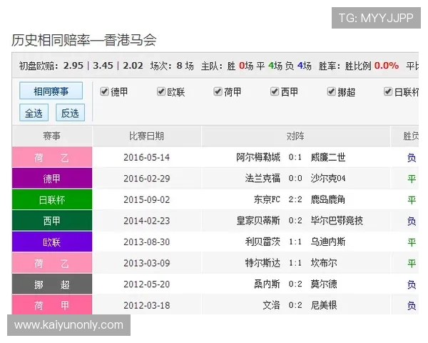Screen dimensions: 428x343
Task: Select date cell 2016-05-14
Action: 146,157
